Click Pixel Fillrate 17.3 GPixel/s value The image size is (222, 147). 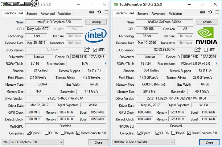149,78
